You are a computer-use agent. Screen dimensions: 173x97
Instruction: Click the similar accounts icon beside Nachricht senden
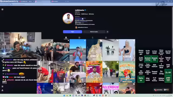point(108,32)
